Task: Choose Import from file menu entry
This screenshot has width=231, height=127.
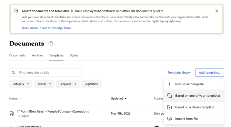Action: tap(194, 119)
